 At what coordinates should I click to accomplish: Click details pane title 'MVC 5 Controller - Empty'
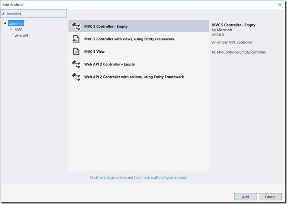pyautogui.click(x=234, y=25)
